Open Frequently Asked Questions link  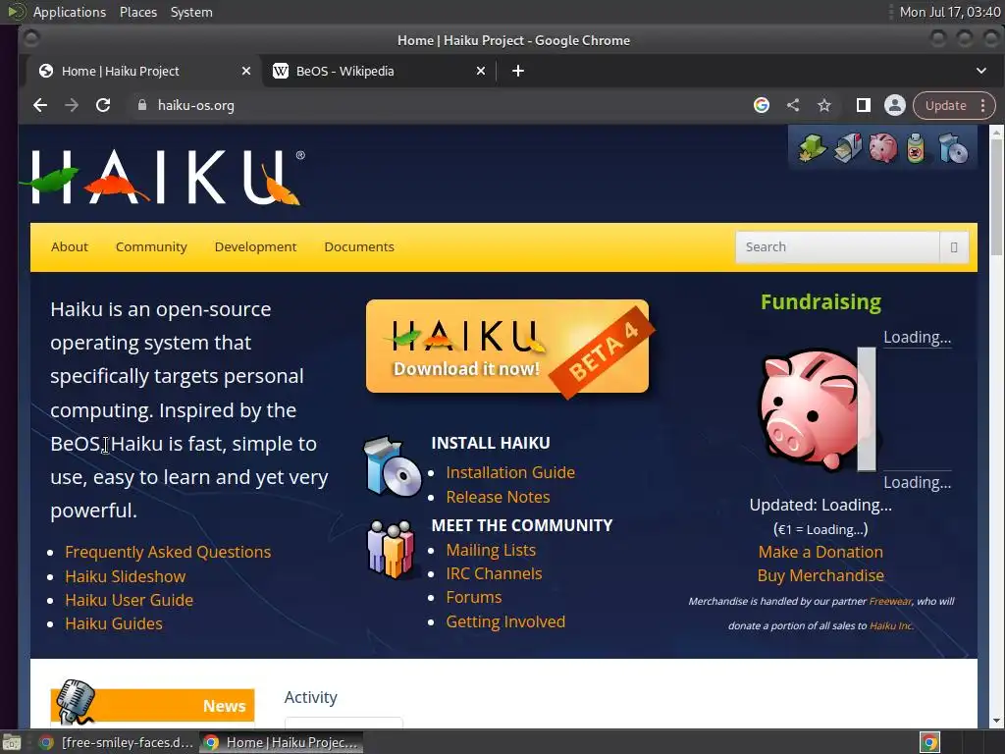[168, 552]
